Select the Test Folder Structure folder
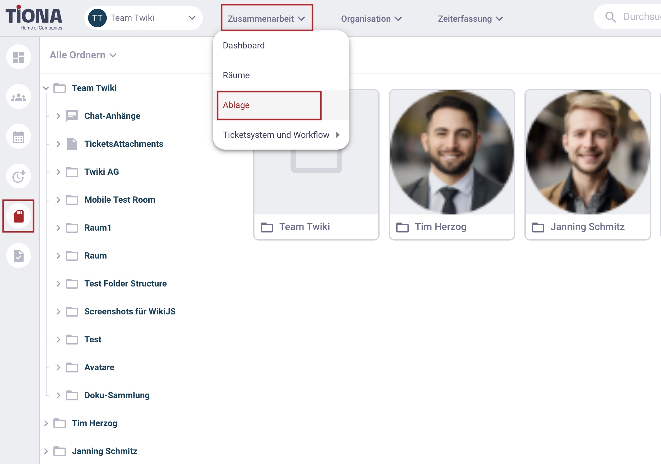The image size is (661, 464). coord(126,284)
